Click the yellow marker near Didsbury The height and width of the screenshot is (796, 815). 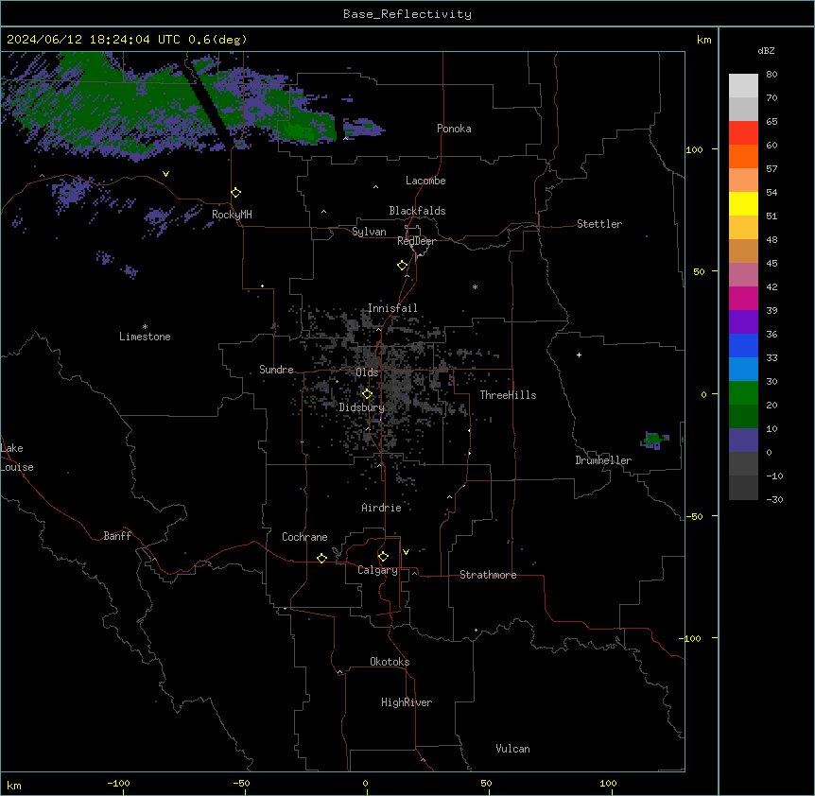[367, 394]
